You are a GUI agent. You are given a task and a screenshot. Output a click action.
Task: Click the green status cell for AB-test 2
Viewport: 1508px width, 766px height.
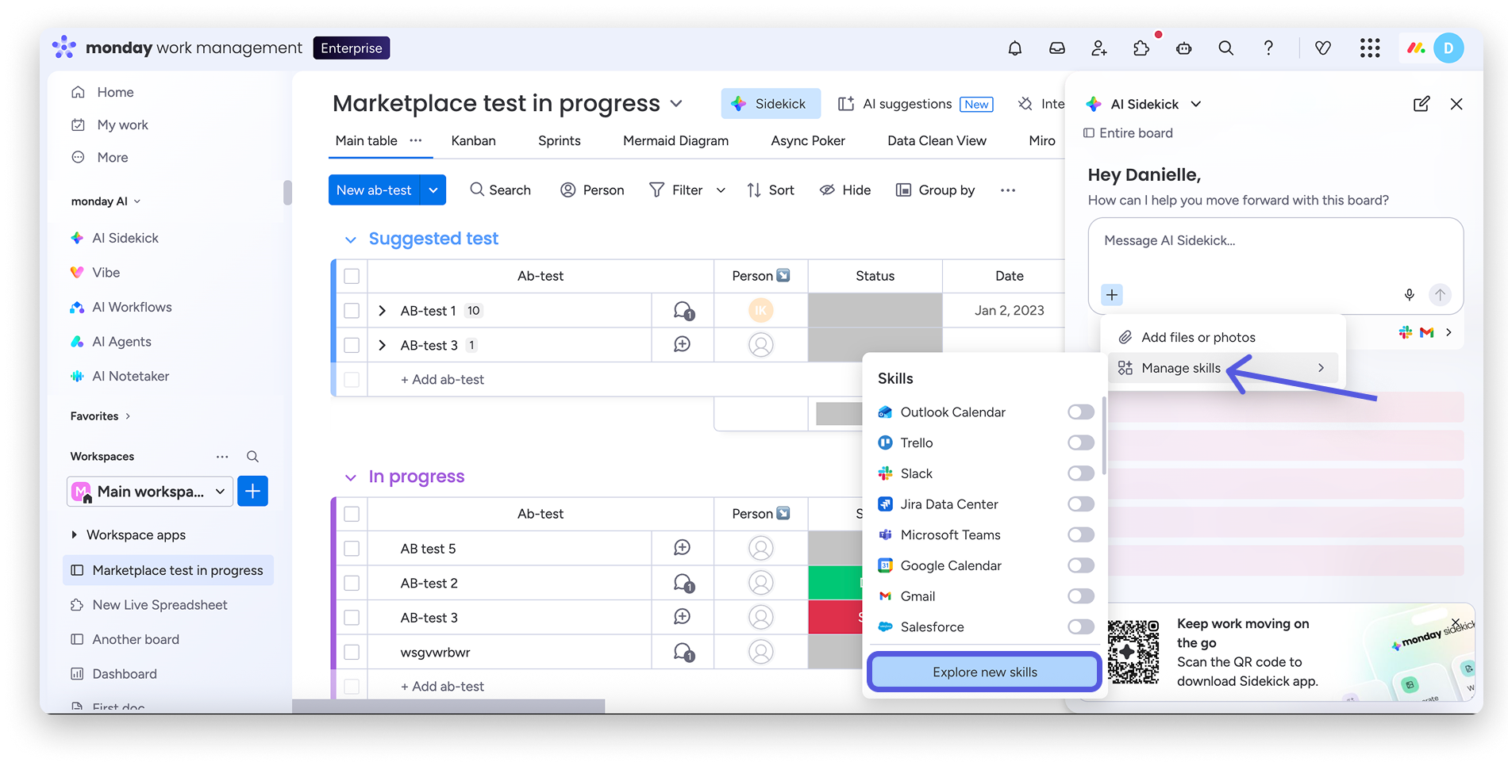pos(836,584)
